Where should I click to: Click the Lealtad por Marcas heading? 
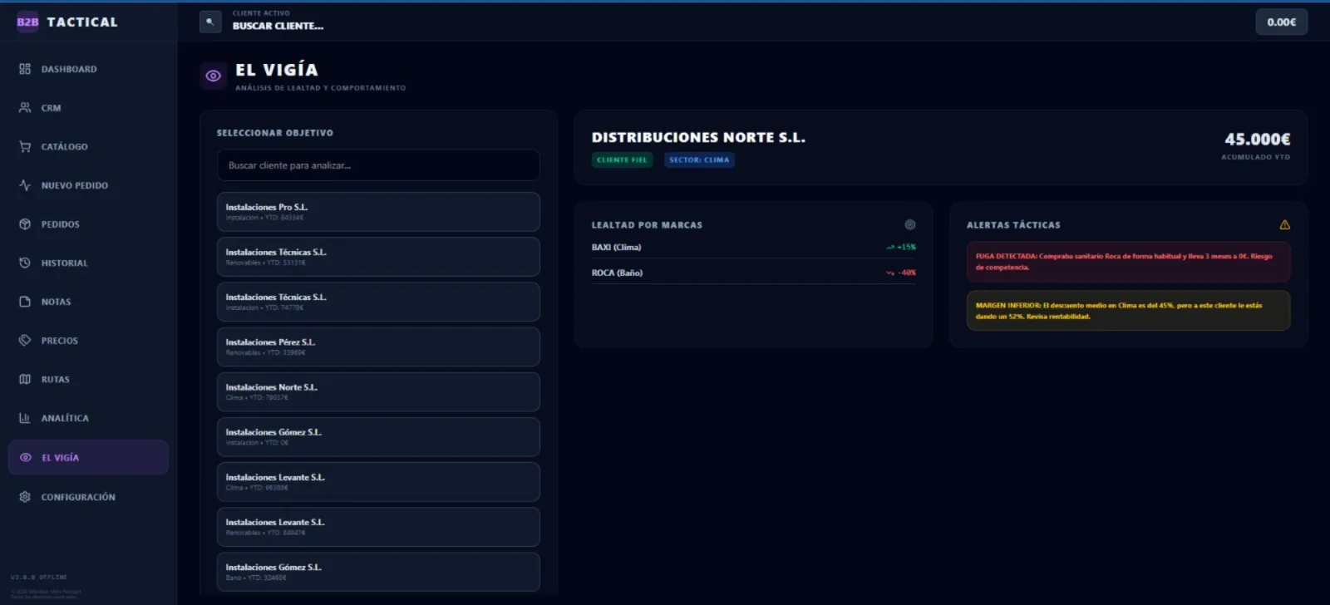pos(647,225)
